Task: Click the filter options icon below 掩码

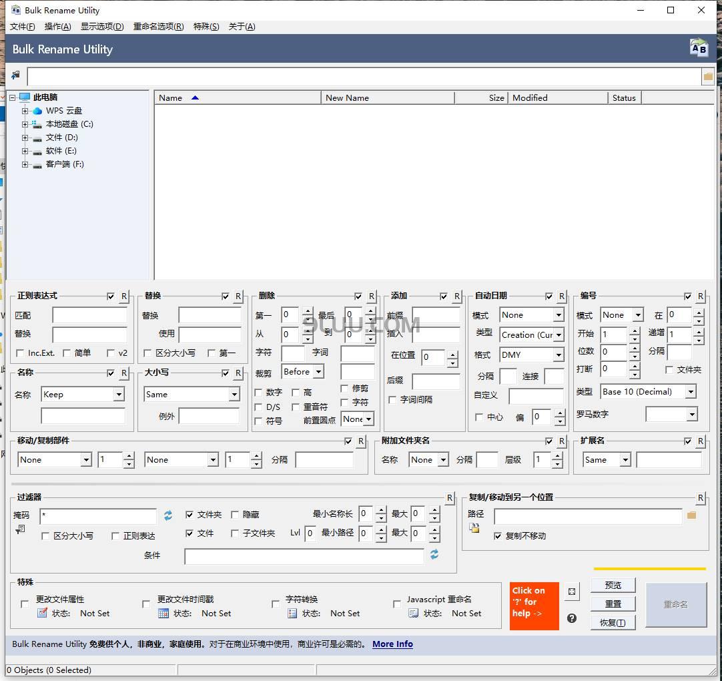Action: click(x=20, y=529)
